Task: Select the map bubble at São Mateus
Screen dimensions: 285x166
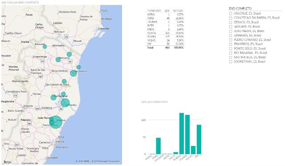Action: 73,73
